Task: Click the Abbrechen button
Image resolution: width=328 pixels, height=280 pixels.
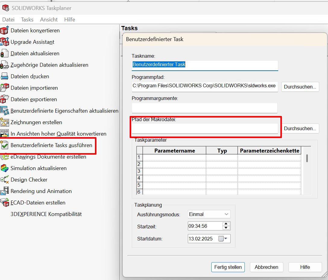Action: tap(266, 267)
